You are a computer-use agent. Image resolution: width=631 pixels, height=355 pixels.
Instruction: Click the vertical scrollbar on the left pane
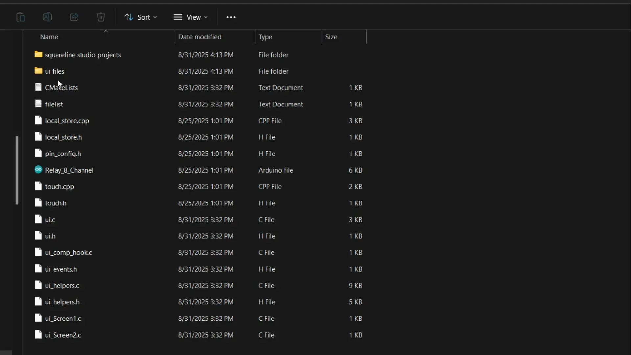coord(17,170)
